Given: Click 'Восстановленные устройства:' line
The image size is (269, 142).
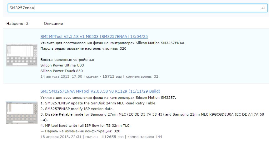Looking at the screenshot, I should (67, 60).
